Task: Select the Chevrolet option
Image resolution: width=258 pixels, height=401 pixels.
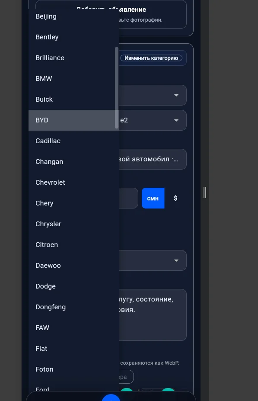Action: tap(73, 183)
